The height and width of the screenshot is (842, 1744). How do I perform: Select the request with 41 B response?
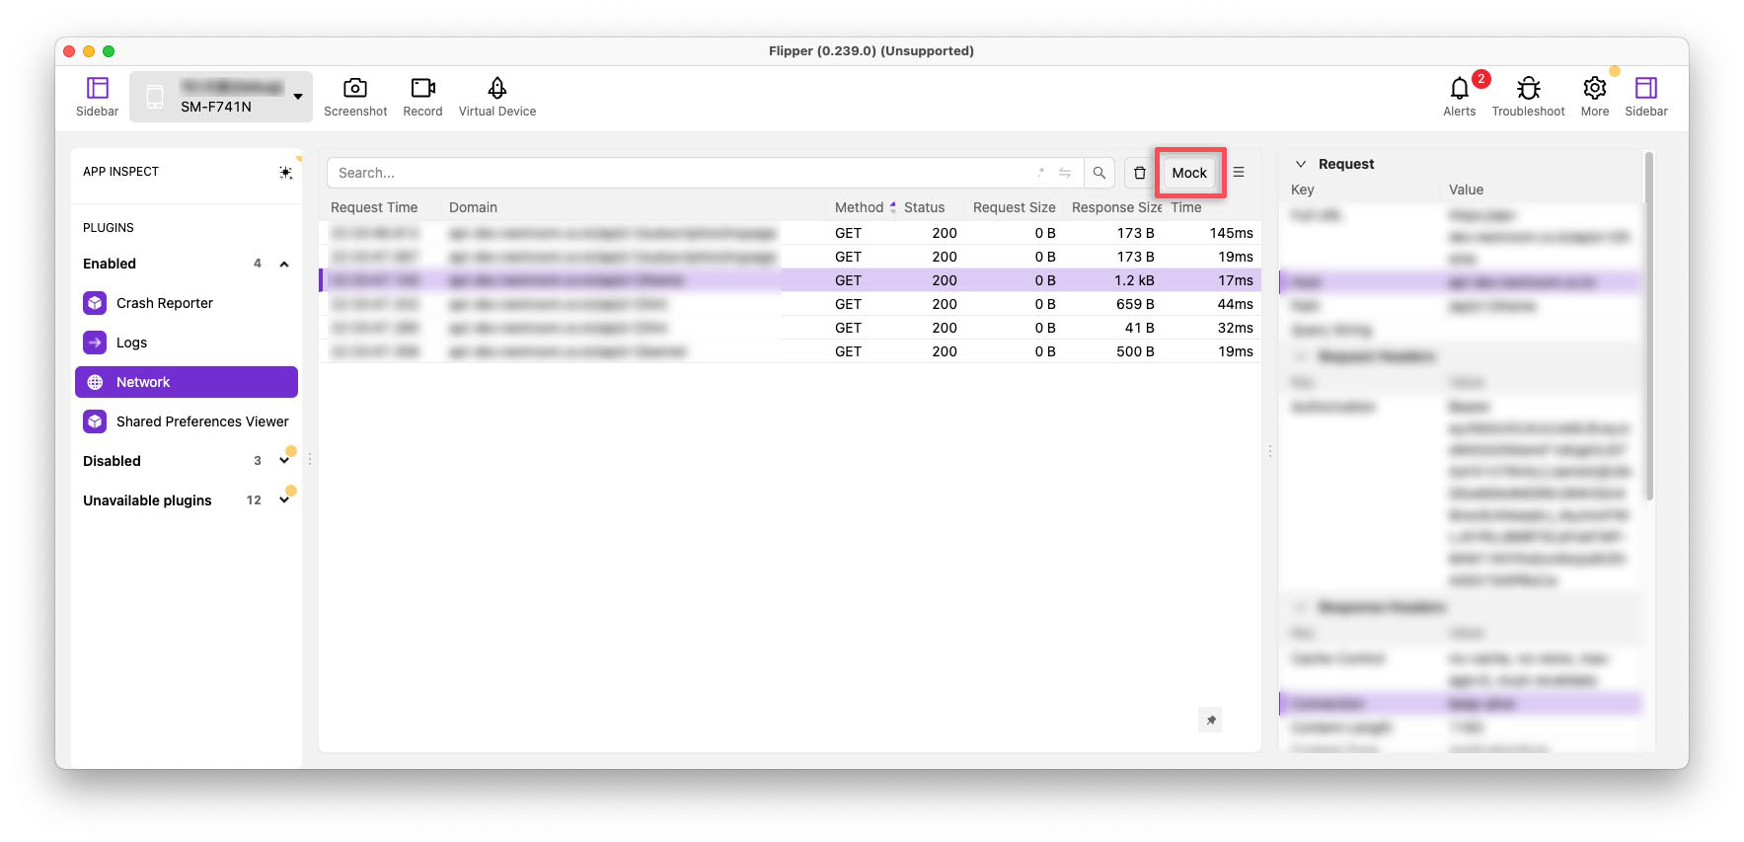790,328
